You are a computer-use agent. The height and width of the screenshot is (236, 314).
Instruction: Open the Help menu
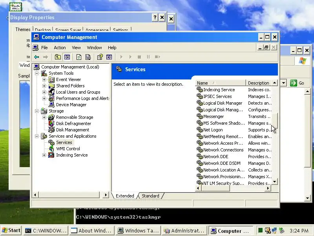pyautogui.click(x=112, y=48)
